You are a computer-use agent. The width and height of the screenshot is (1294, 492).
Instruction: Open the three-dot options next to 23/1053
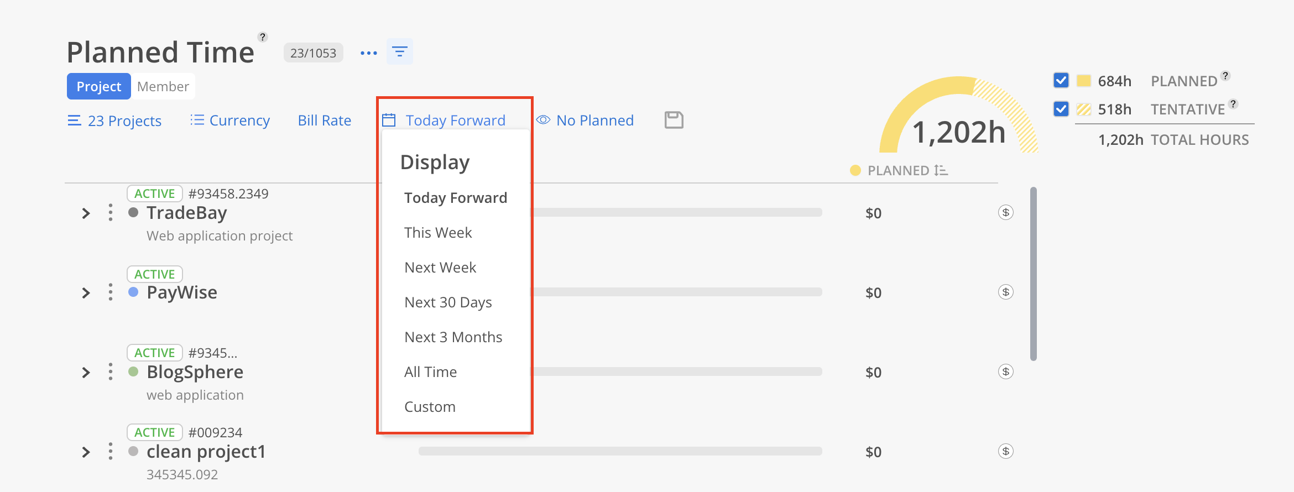click(368, 53)
